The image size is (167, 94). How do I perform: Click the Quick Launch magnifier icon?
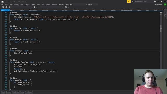click(155, 2)
